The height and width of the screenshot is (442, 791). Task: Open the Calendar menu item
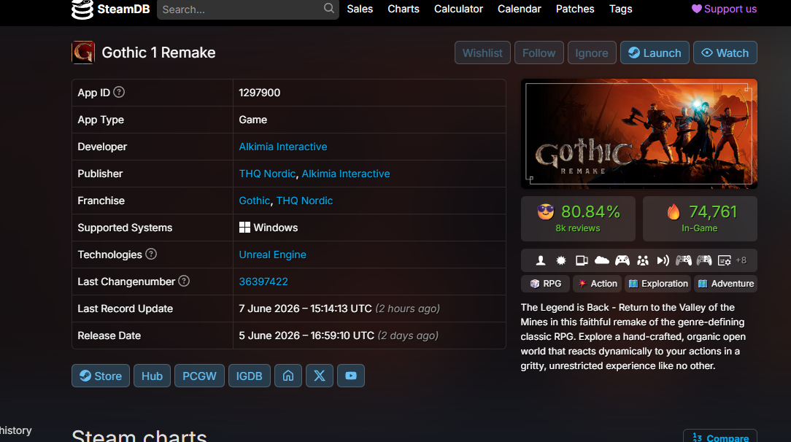pos(519,9)
